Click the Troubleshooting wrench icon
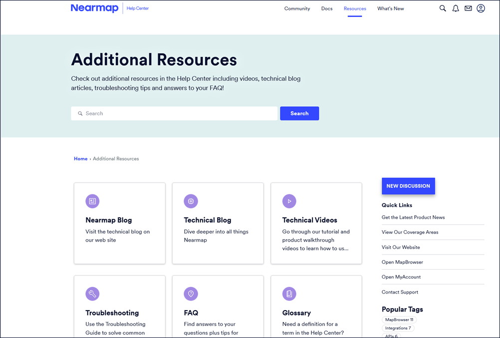 (92, 294)
